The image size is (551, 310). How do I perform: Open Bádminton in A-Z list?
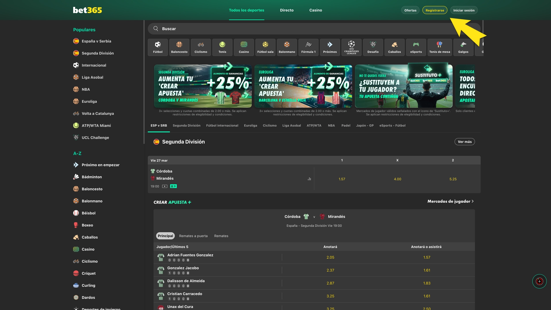click(x=92, y=177)
